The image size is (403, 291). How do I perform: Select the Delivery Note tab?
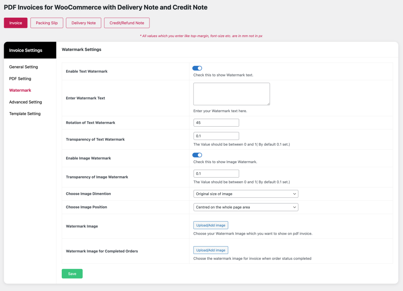[84, 23]
